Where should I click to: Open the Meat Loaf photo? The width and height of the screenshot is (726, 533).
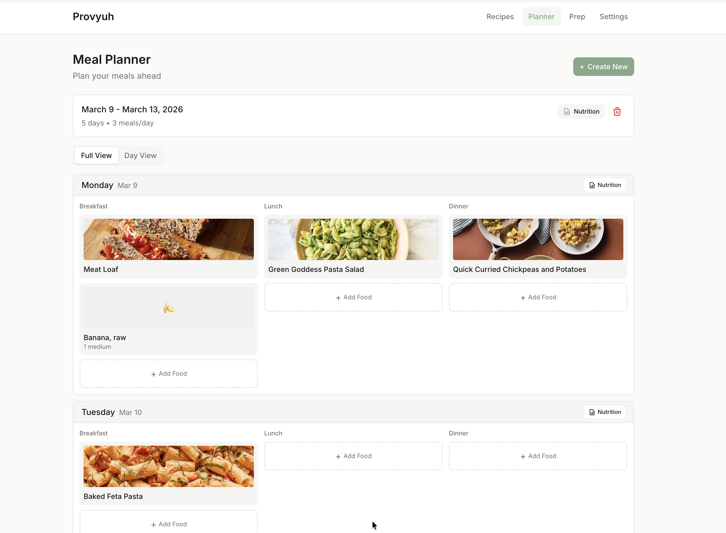pos(169,239)
